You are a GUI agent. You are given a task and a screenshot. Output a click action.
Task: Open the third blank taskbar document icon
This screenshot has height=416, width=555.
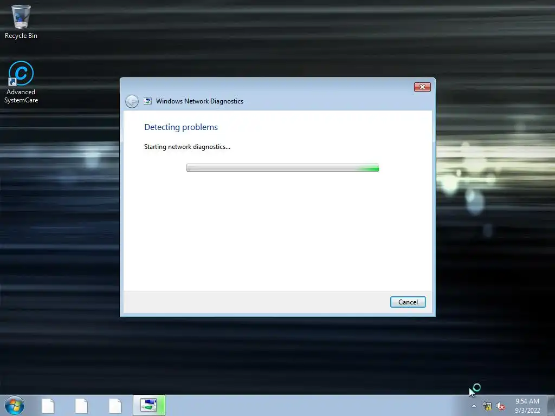click(115, 406)
